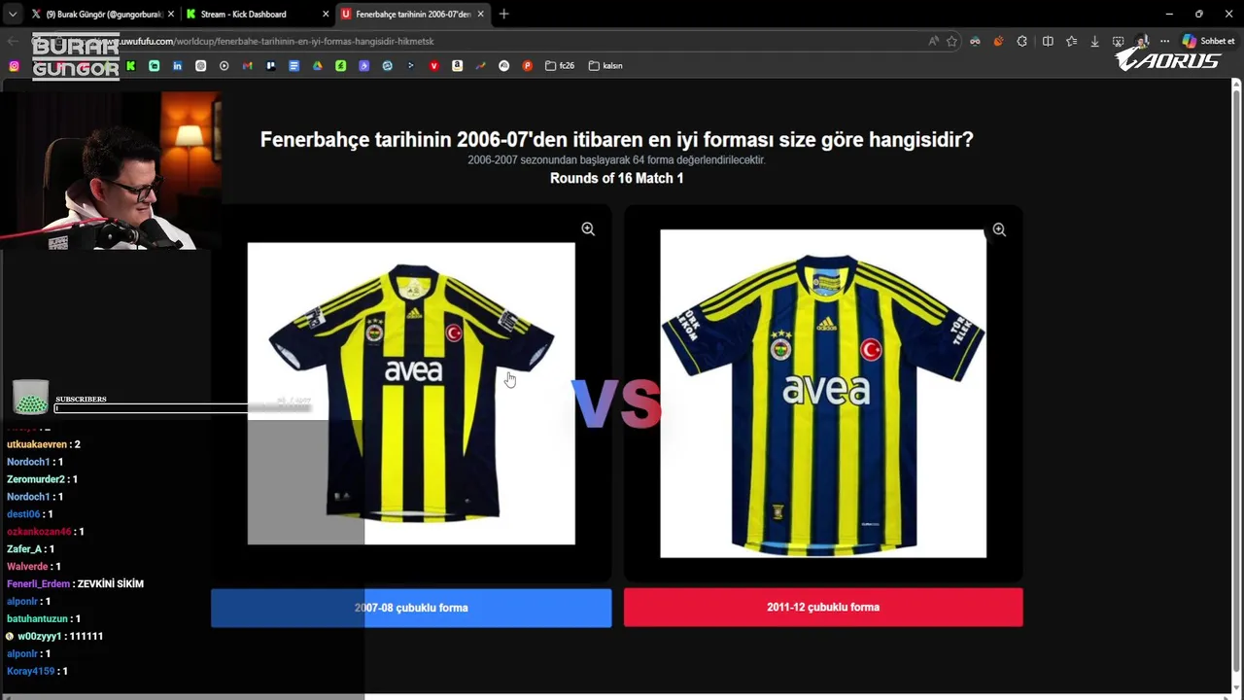
Task: Open the downloads panel
Action: coord(1094,41)
